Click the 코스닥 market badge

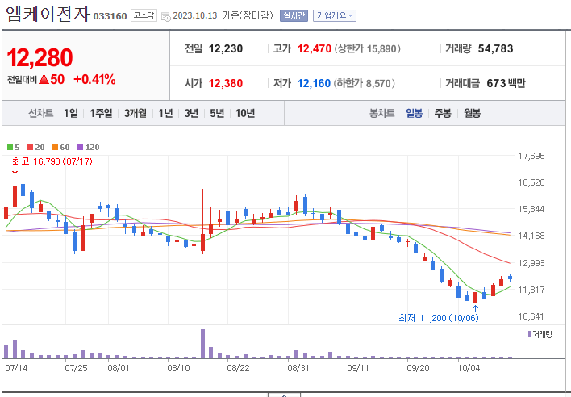pos(144,15)
